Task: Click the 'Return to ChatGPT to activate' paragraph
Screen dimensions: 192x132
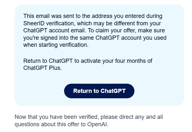Action: (x=88, y=64)
